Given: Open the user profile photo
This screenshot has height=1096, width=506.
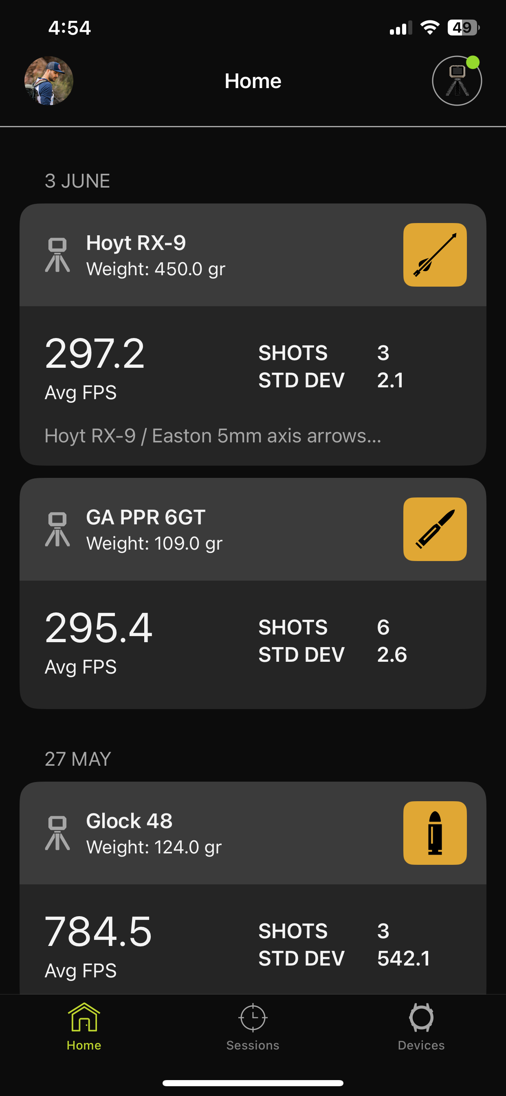Looking at the screenshot, I should coord(49,81).
